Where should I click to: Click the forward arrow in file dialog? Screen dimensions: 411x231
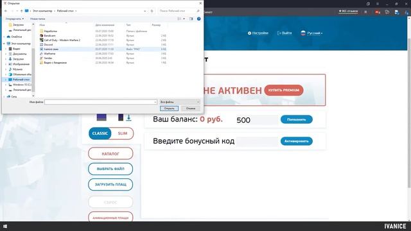pyautogui.click(x=12, y=11)
